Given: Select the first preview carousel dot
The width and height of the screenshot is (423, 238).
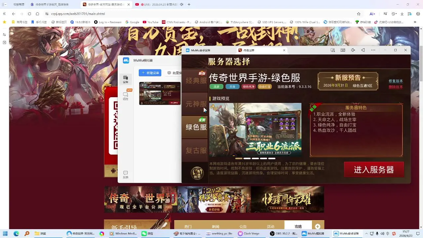Looking at the screenshot, I should coord(239,158).
